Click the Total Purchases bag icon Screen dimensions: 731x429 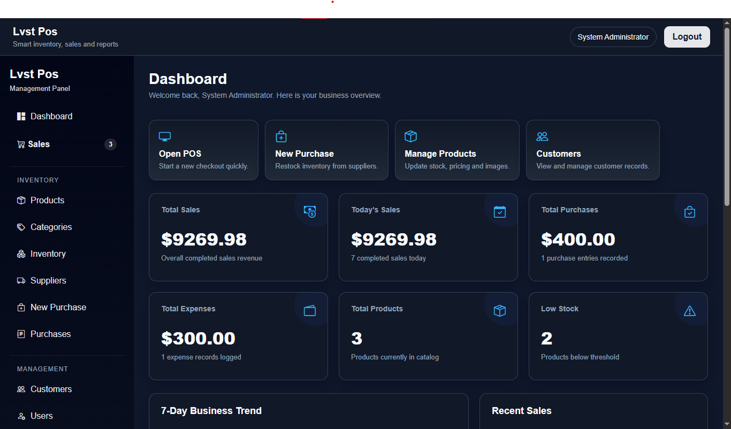tap(689, 211)
